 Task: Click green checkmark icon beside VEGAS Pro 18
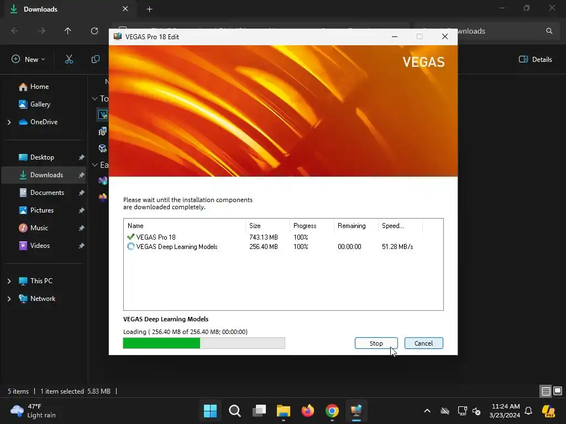click(x=130, y=237)
